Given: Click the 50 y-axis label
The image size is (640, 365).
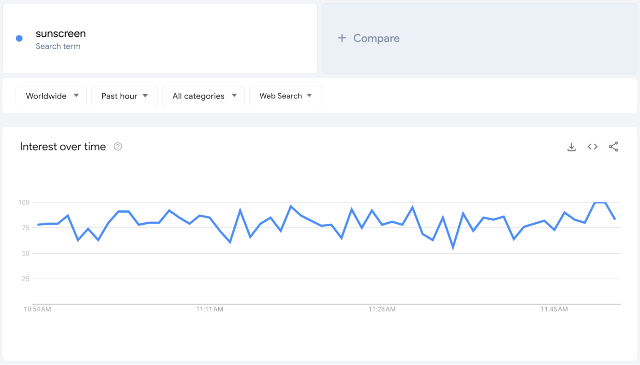Looking at the screenshot, I should (26, 253).
